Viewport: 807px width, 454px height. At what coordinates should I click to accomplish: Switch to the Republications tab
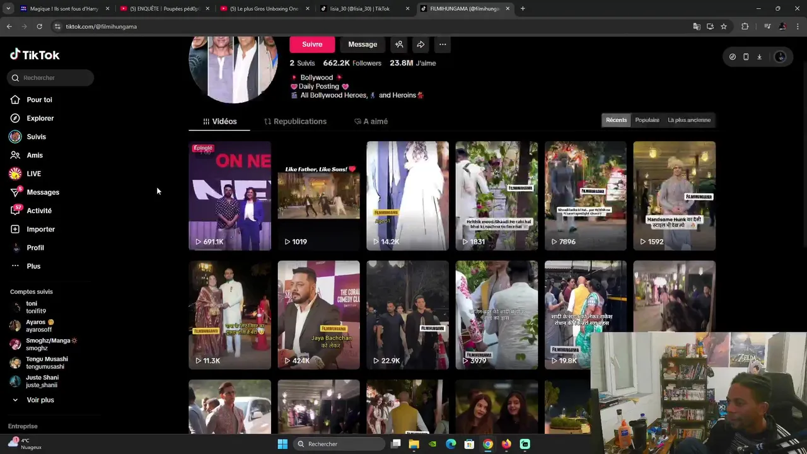click(x=295, y=121)
